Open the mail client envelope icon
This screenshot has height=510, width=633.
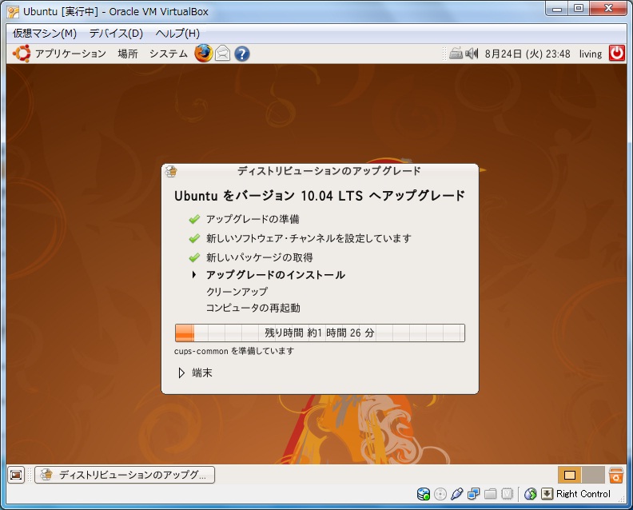coord(222,54)
